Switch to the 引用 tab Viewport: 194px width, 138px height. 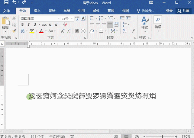point(82,11)
